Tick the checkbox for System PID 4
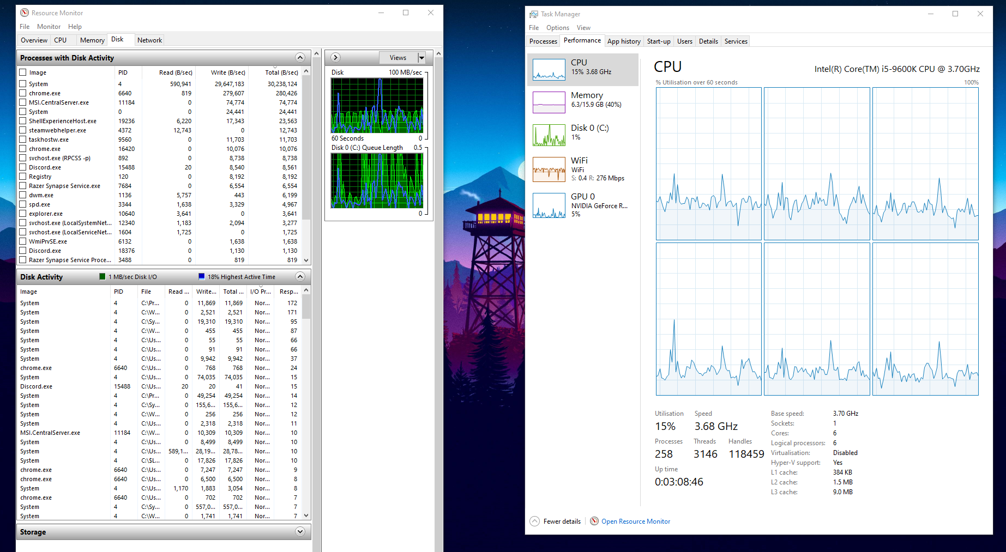The width and height of the screenshot is (1006, 552). (23, 84)
